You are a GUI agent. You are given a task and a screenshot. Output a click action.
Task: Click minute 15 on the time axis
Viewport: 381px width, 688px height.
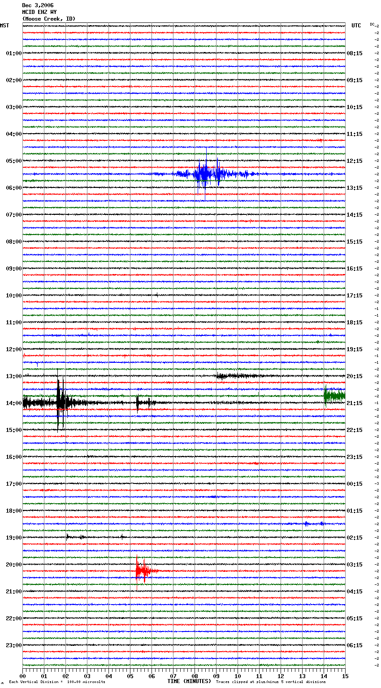pos(345,676)
